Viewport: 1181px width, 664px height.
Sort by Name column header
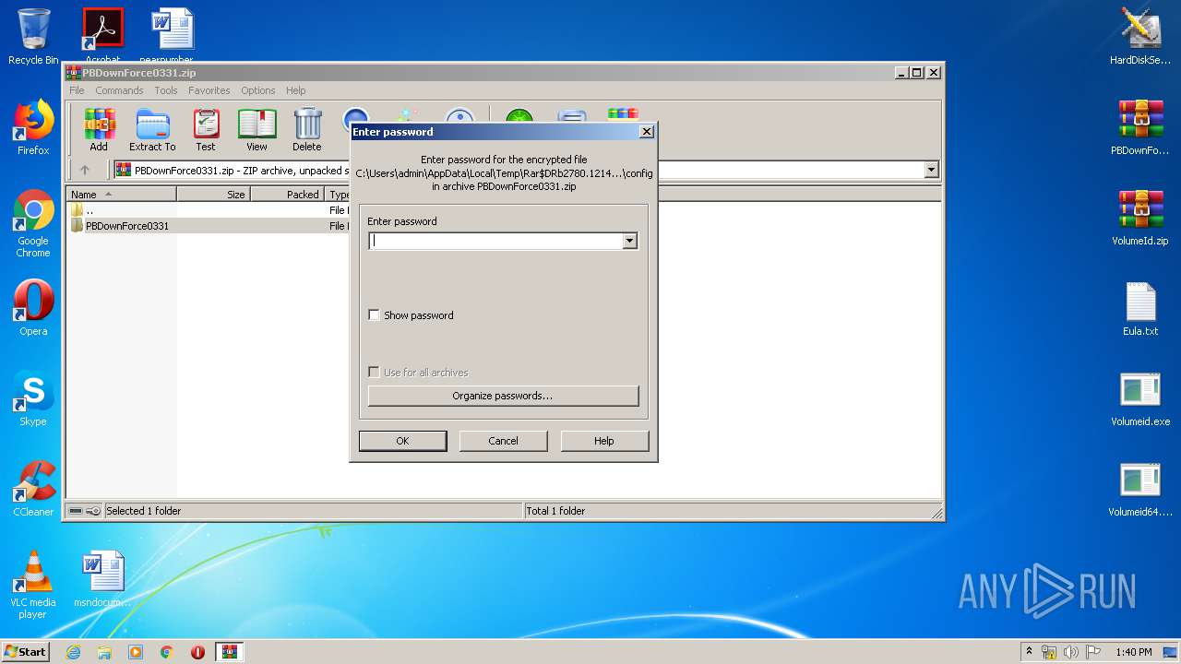tap(122, 195)
